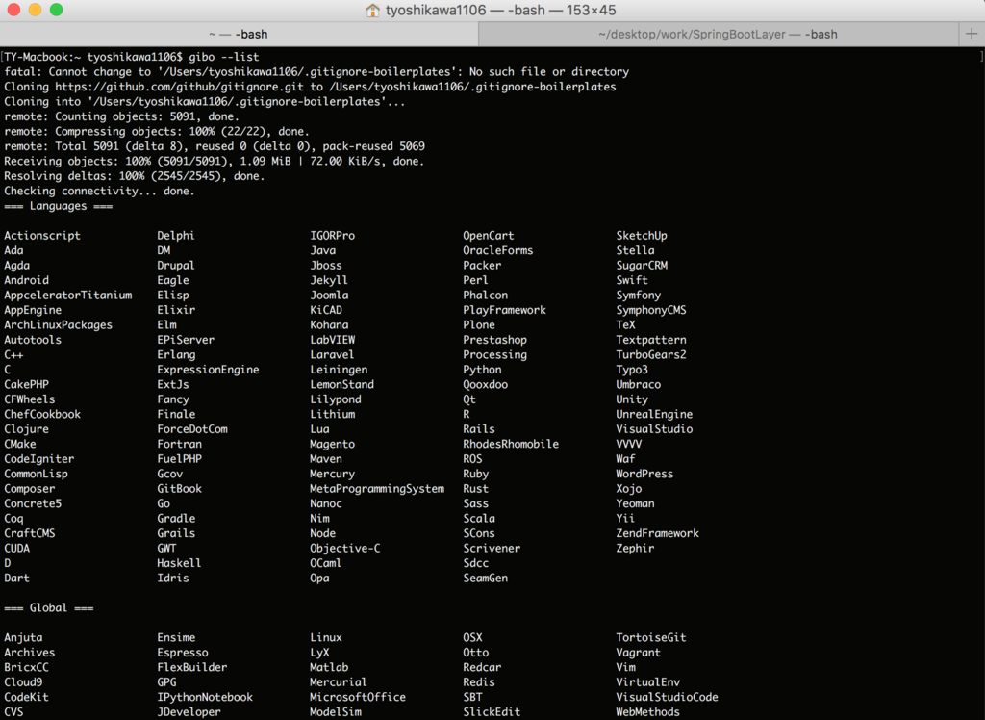Click the '=== Languages ===' heading
Viewport: 985px width, 720px height.
[59, 206]
